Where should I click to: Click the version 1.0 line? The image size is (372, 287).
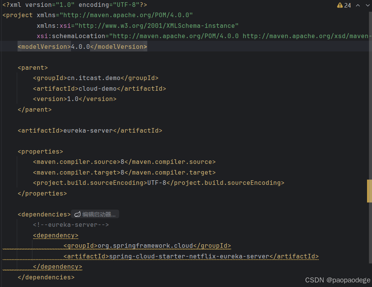click(x=75, y=99)
